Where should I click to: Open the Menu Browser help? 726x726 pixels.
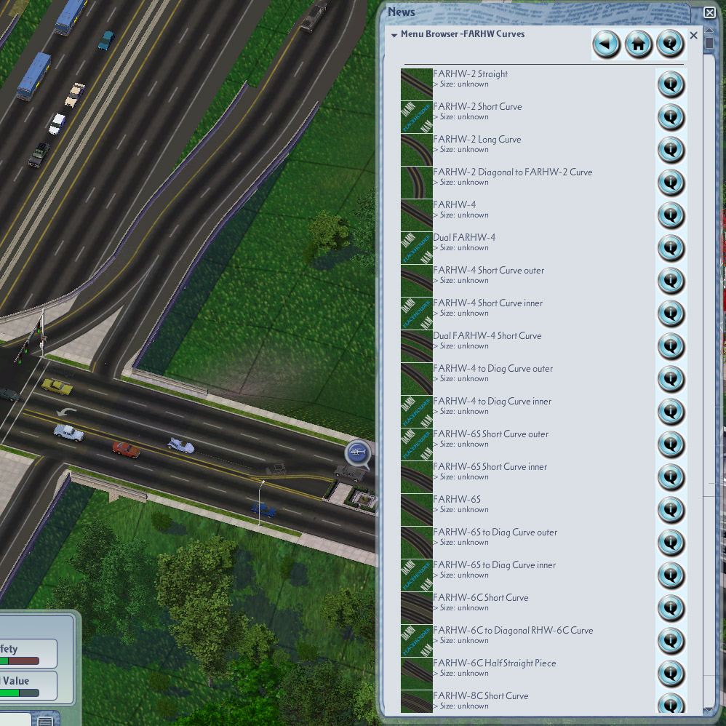coord(670,44)
